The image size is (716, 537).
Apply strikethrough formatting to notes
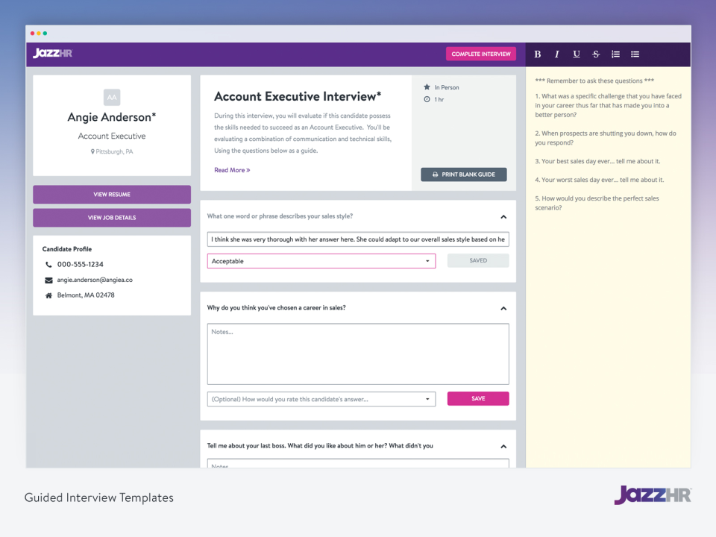point(595,54)
